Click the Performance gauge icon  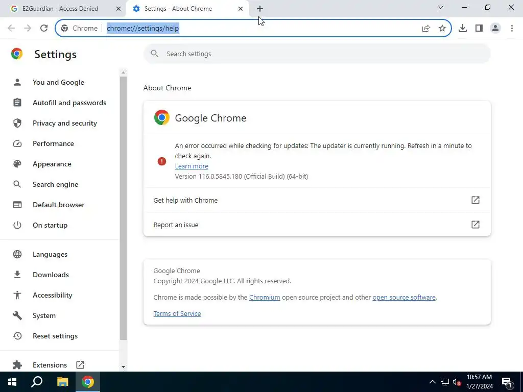click(17, 143)
